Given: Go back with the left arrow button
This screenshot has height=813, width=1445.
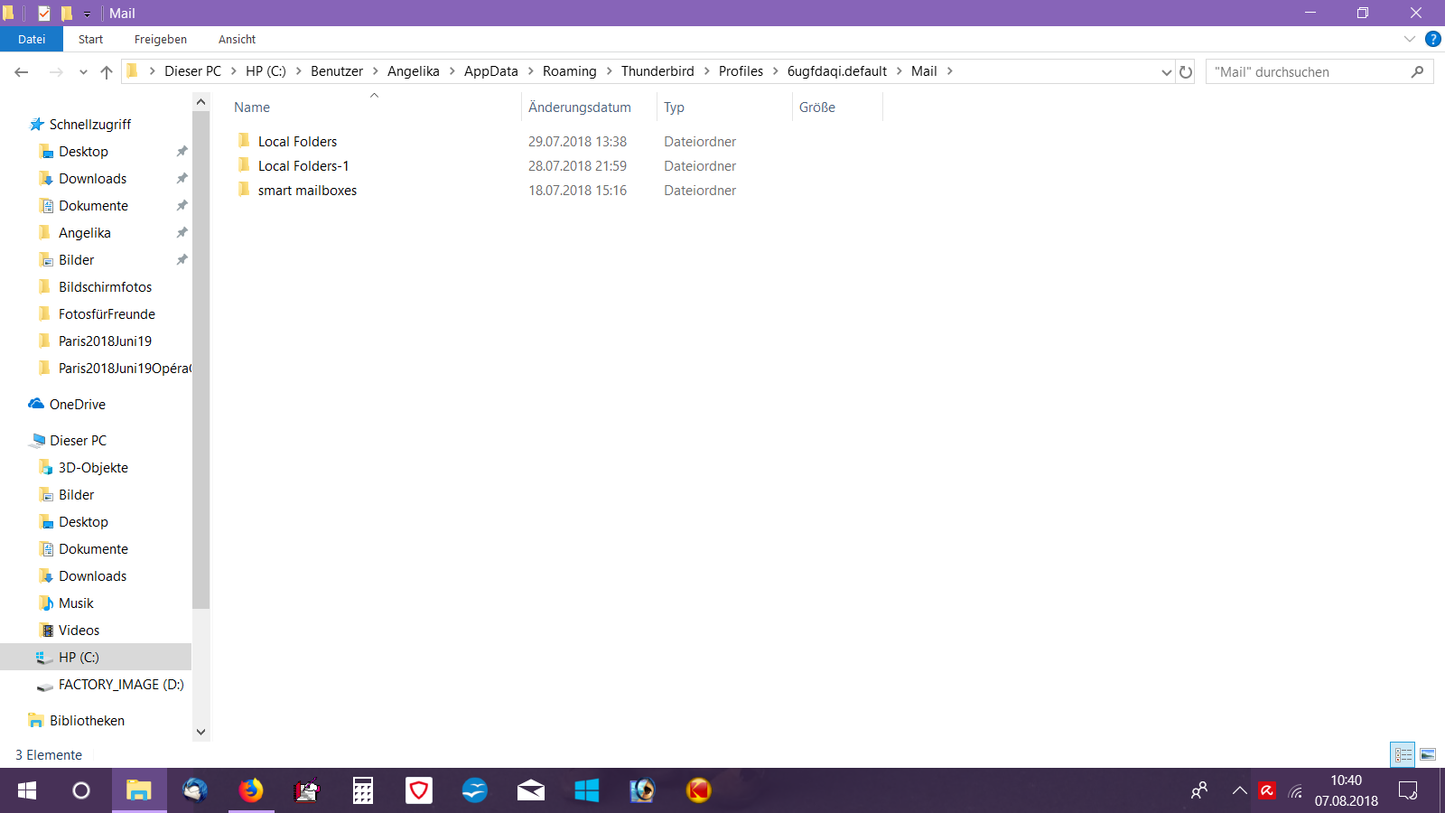Looking at the screenshot, I should (x=22, y=72).
